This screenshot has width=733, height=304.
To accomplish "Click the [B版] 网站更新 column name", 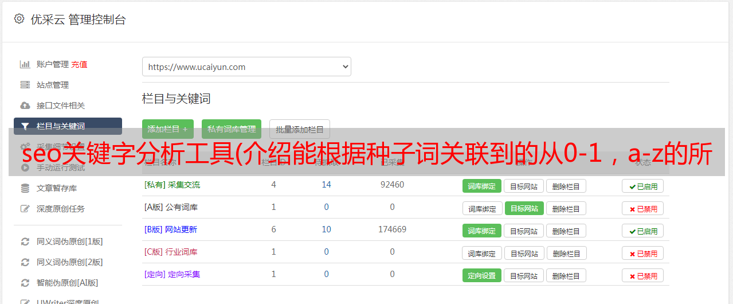I will (171, 229).
